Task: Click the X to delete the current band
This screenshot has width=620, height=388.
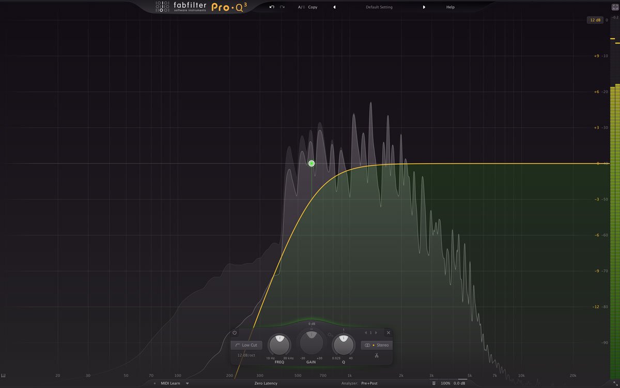Action: pos(388,333)
